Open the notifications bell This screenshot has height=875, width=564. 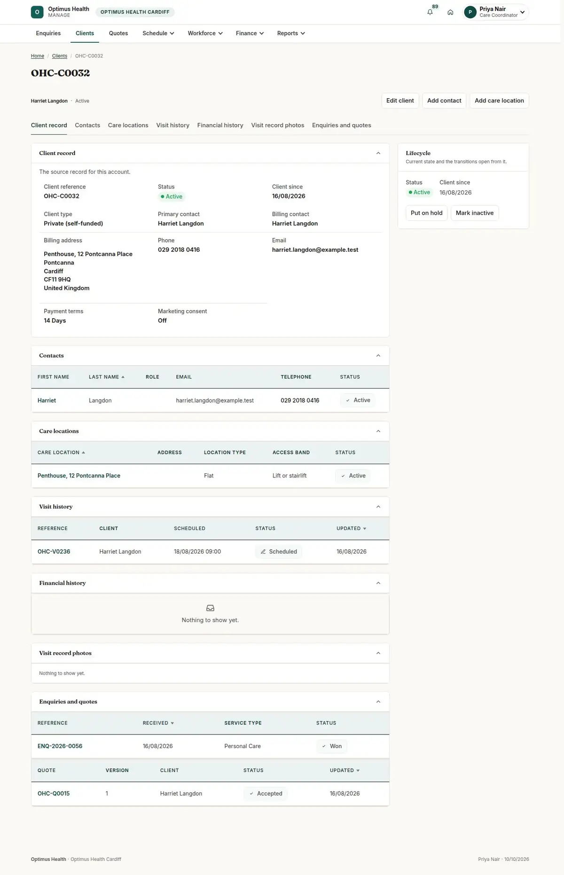(x=430, y=12)
